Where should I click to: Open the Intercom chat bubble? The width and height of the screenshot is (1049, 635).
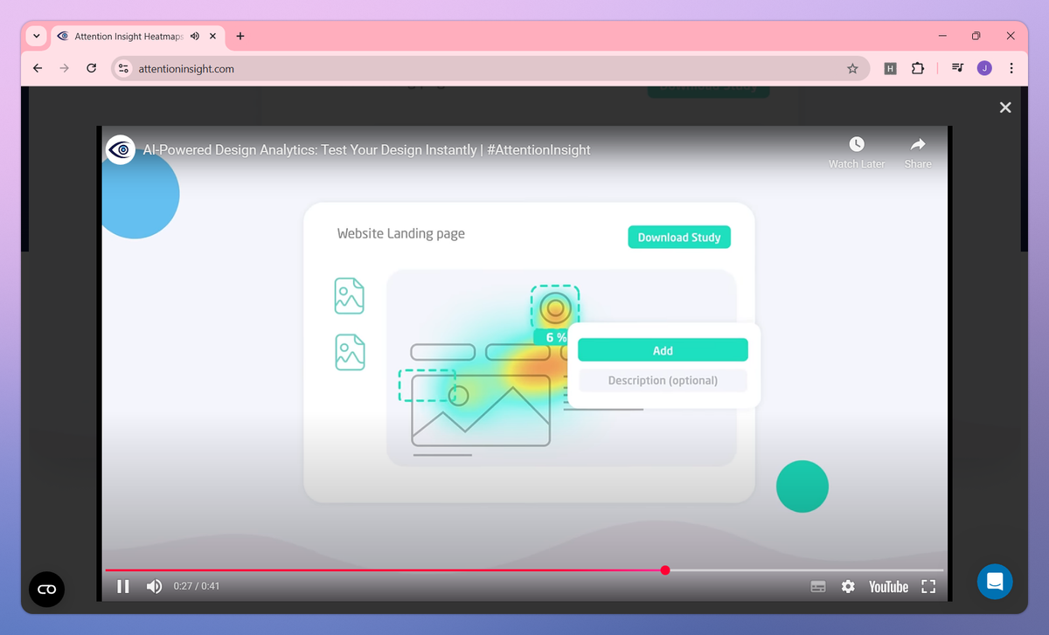[x=995, y=582]
